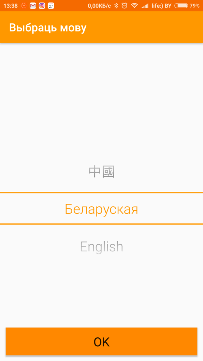Tap below English to reveal more languages
The image size is (203, 361).
tap(101, 279)
